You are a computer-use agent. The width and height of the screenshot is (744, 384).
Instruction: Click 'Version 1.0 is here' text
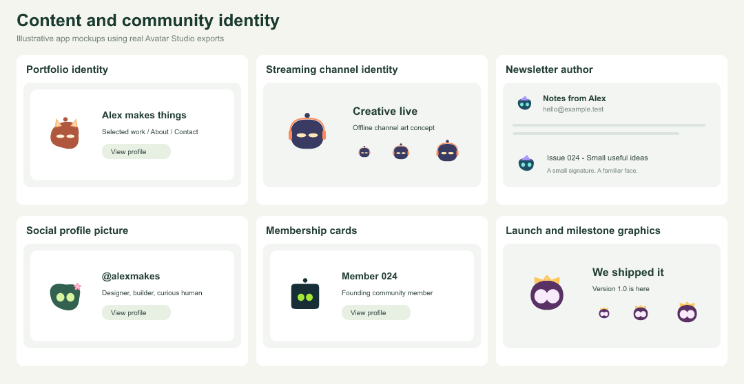[x=621, y=289]
